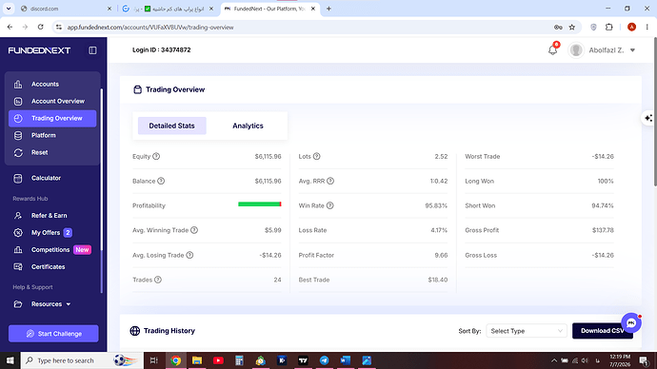Switch to the Analytics tab
Viewport: 657px width, 369px height.
(248, 126)
